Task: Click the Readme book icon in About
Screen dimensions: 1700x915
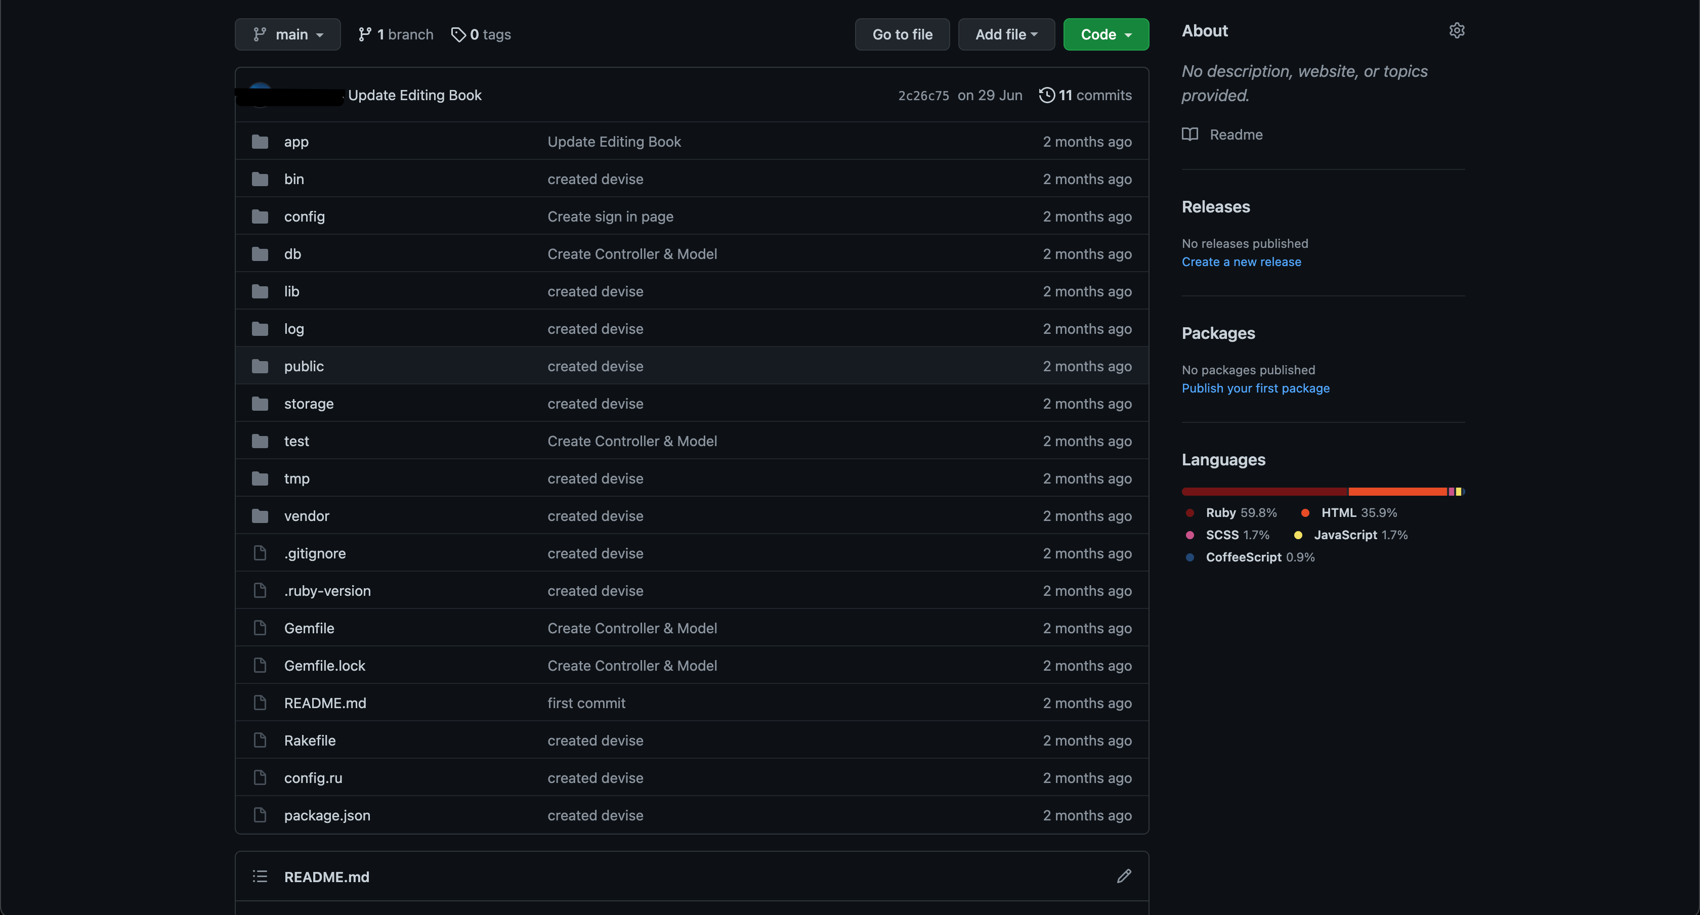Action: pyautogui.click(x=1190, y=135)
